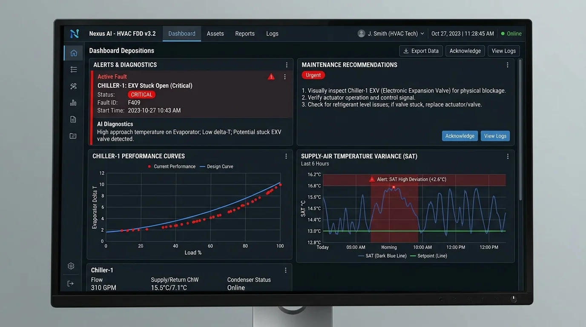Click the user avatar icon
This screenshot has height=327, width=586.
[362, 33]
